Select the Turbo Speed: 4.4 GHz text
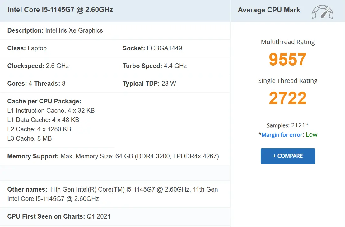The image size is (345, 227). [155, 66]
